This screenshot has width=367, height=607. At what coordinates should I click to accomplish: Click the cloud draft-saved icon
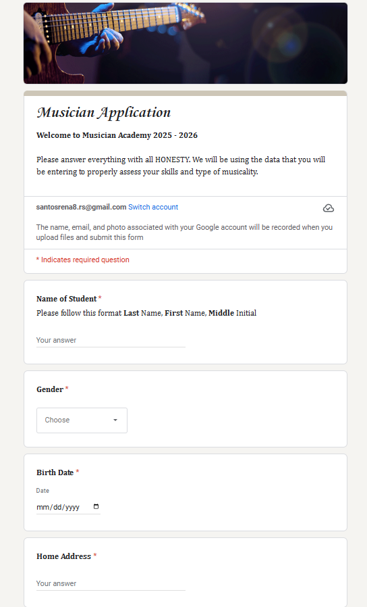[x=329, y=208]
